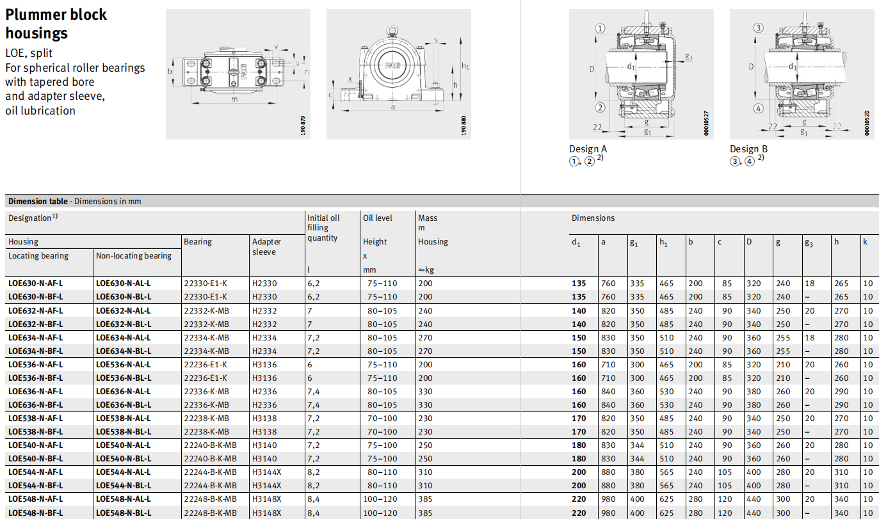The height and width of the screenshot is (519, 879).
Task: Click circled number 3 inside Design B drawing
Action: click(759, 28)
